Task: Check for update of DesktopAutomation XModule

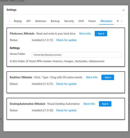Action: (66, 110)
